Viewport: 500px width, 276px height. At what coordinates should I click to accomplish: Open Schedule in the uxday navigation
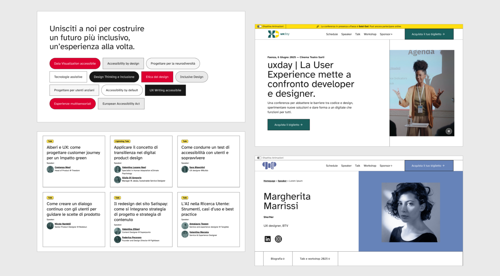(332, 34)
